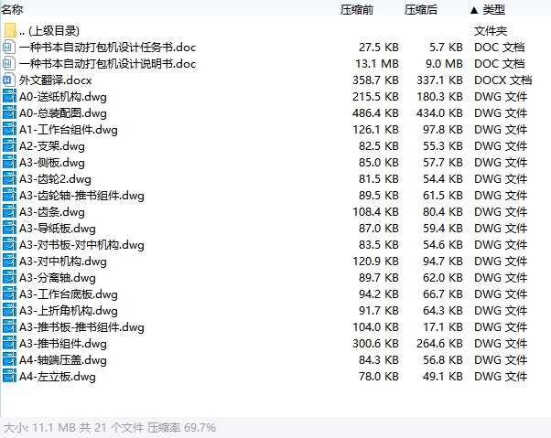
Task: Select file name A3-推书板-推书组件.dwg
Action: (x=81, y=327)
